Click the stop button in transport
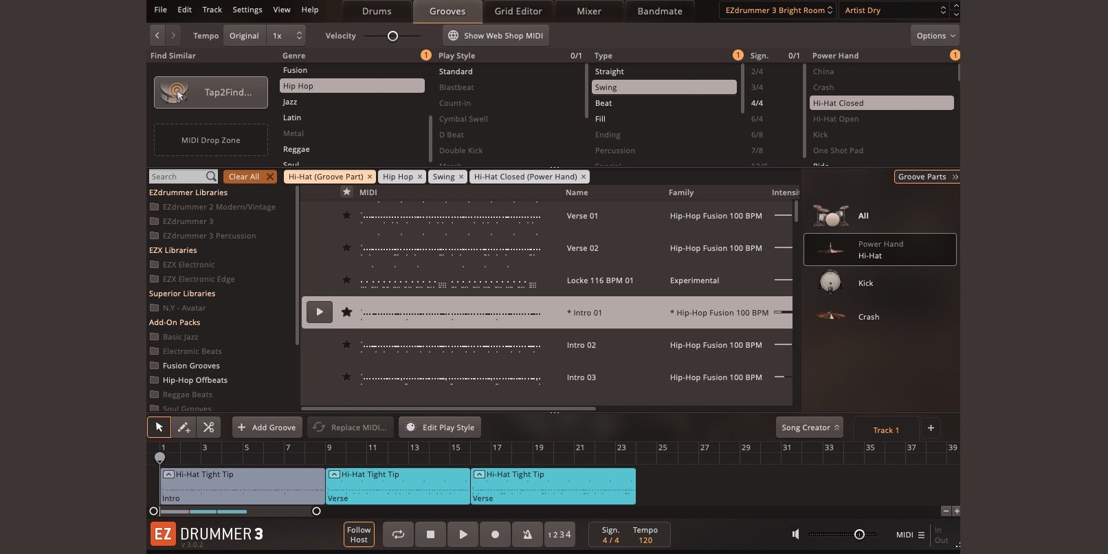This screenshot has height=554, width=1108. click(430, 534)
